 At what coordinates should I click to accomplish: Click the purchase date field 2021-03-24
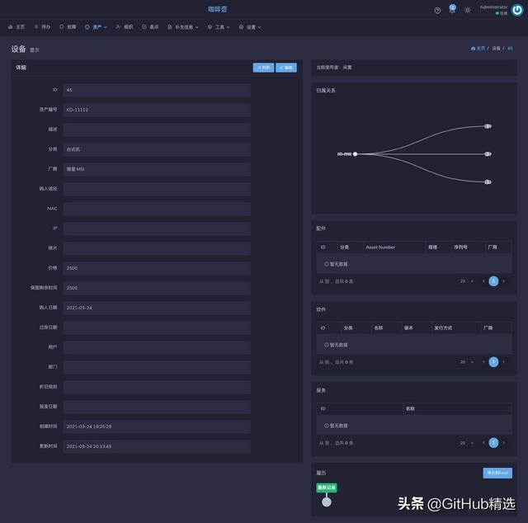157,308
